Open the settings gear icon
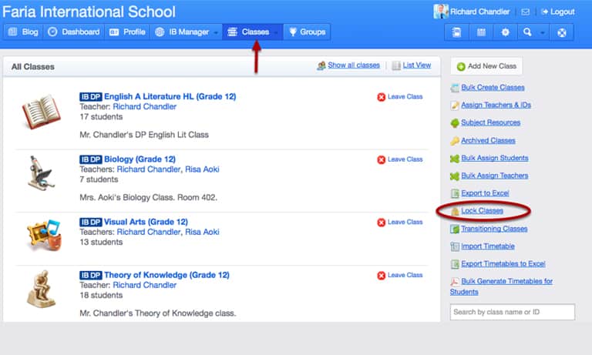 pos(505,32)
